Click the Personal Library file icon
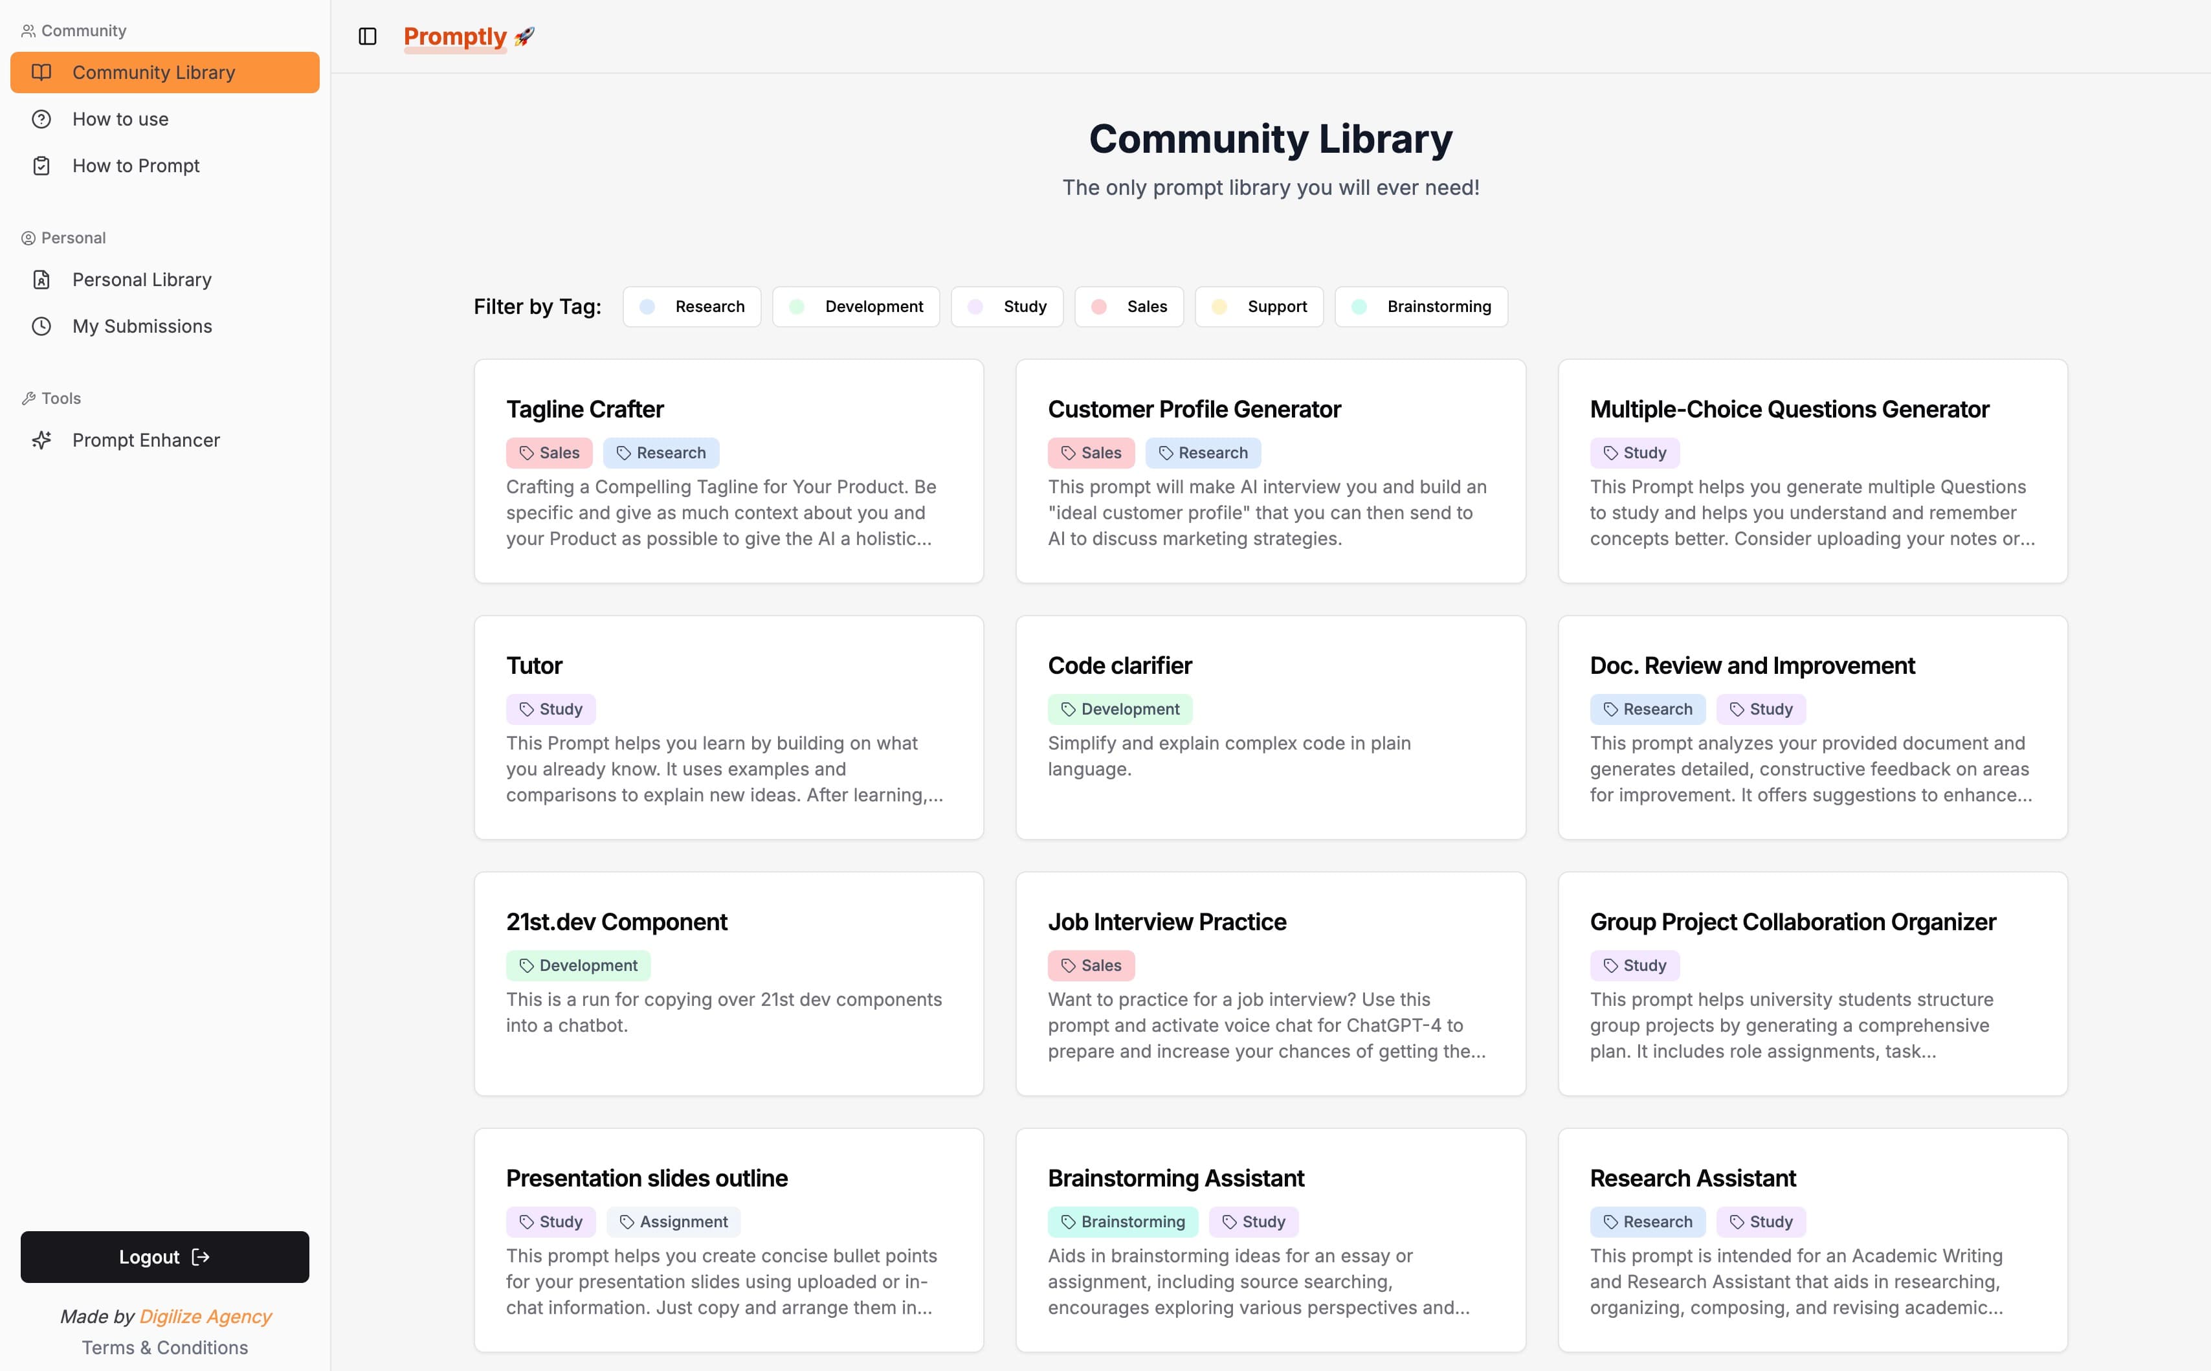Viewport: 2211px width, 1371px height. (x=41, y=279)
